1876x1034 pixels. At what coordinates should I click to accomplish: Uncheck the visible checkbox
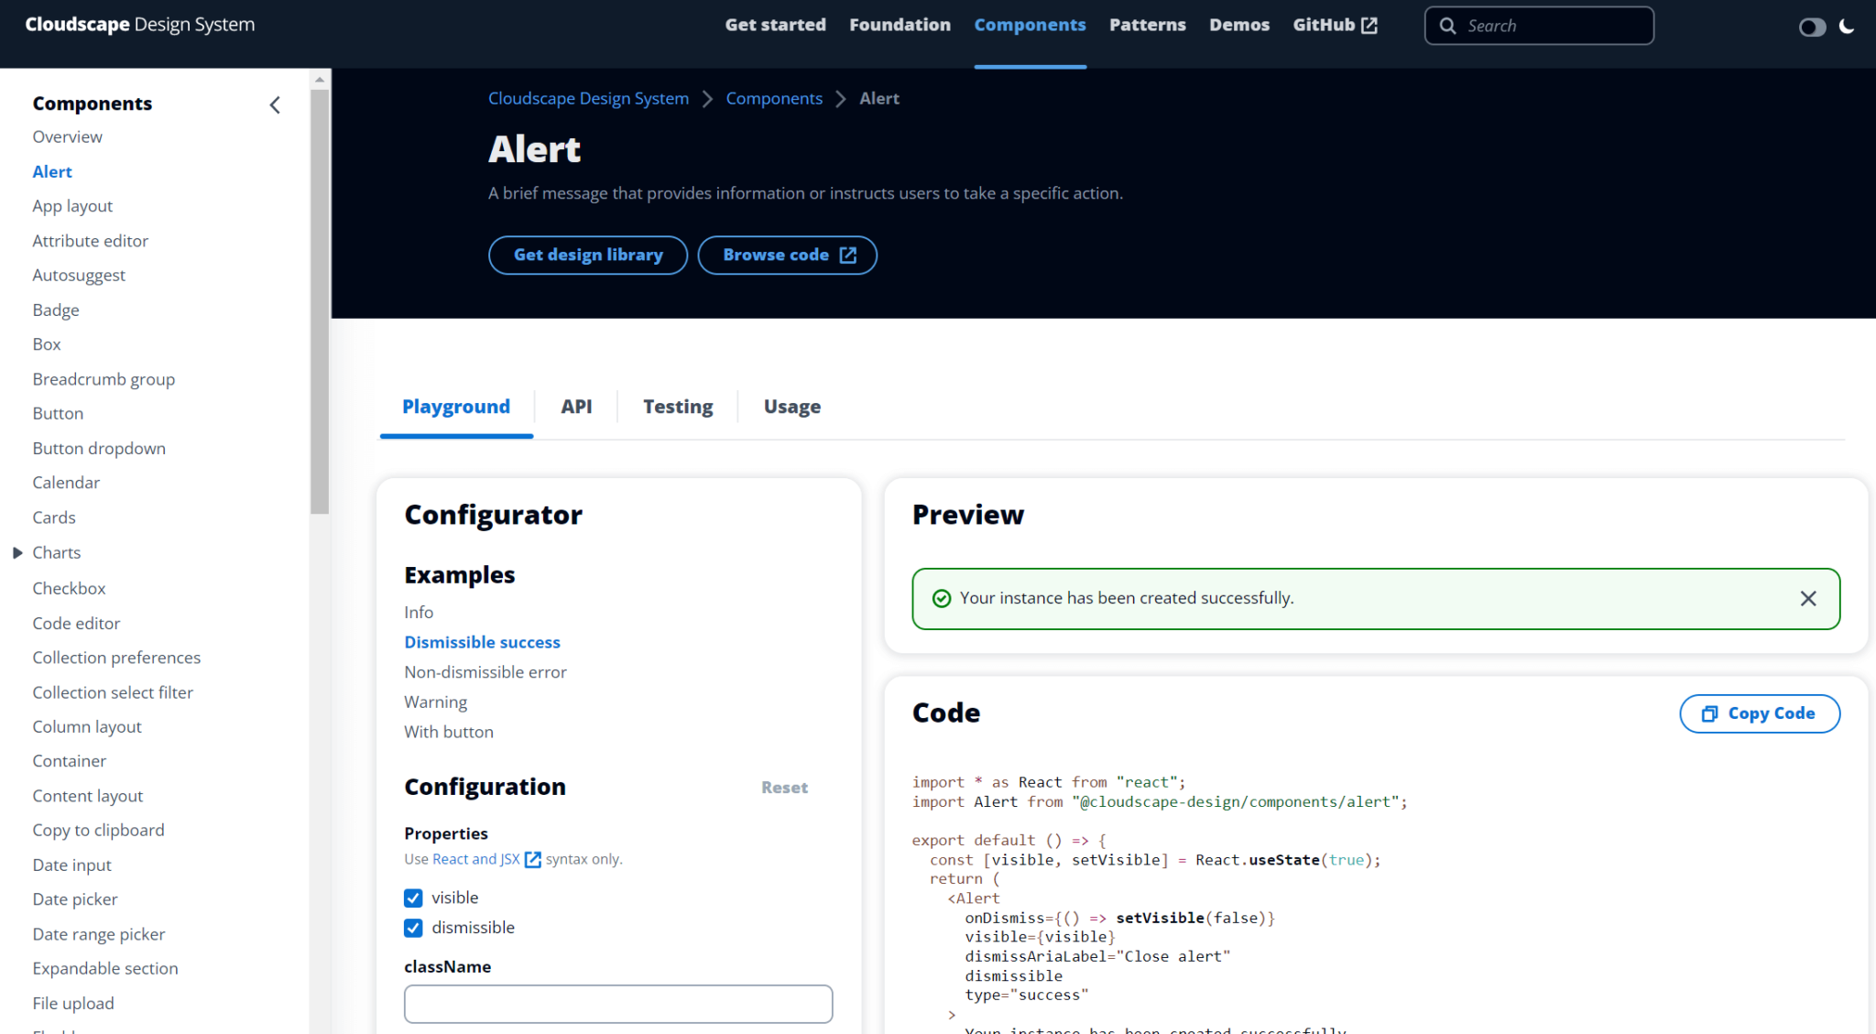413,898
